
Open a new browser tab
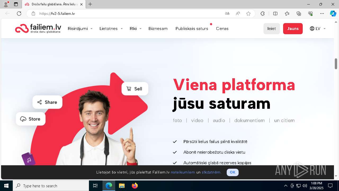(x=90, y=4)
